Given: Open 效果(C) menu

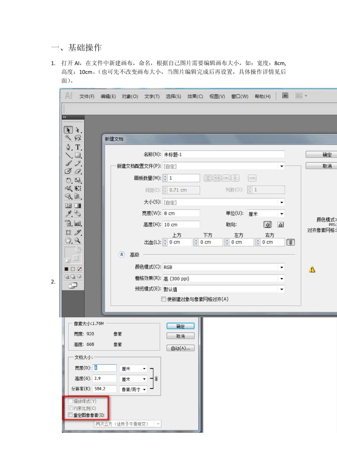Looking at the screenshot, I should point(195,96).
